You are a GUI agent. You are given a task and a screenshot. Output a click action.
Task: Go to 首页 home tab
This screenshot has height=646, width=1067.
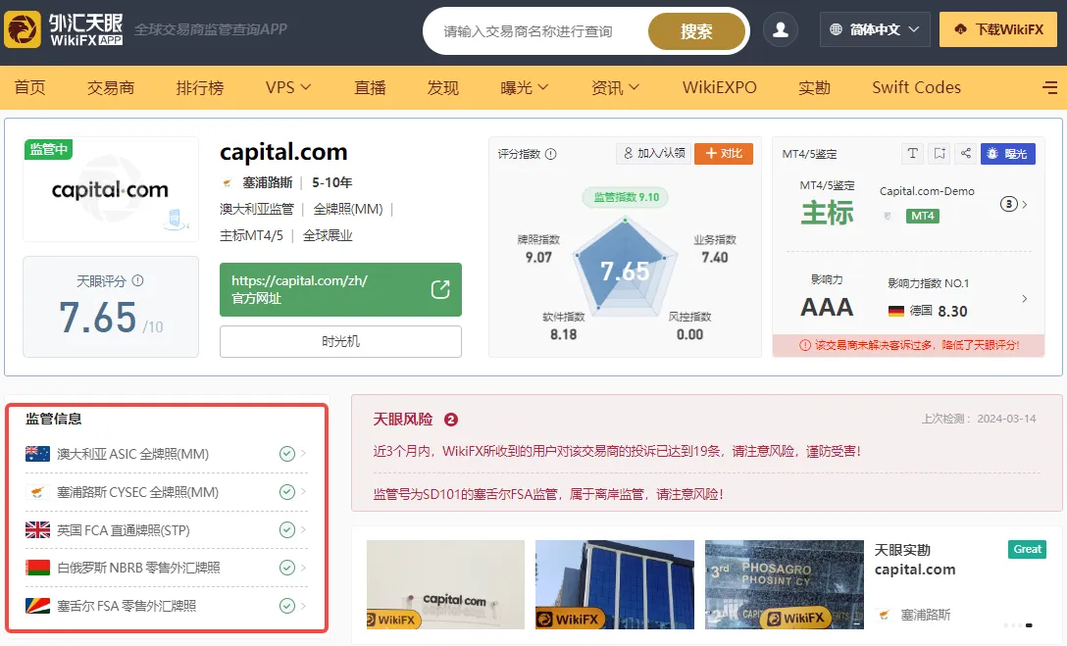[30, 87]
